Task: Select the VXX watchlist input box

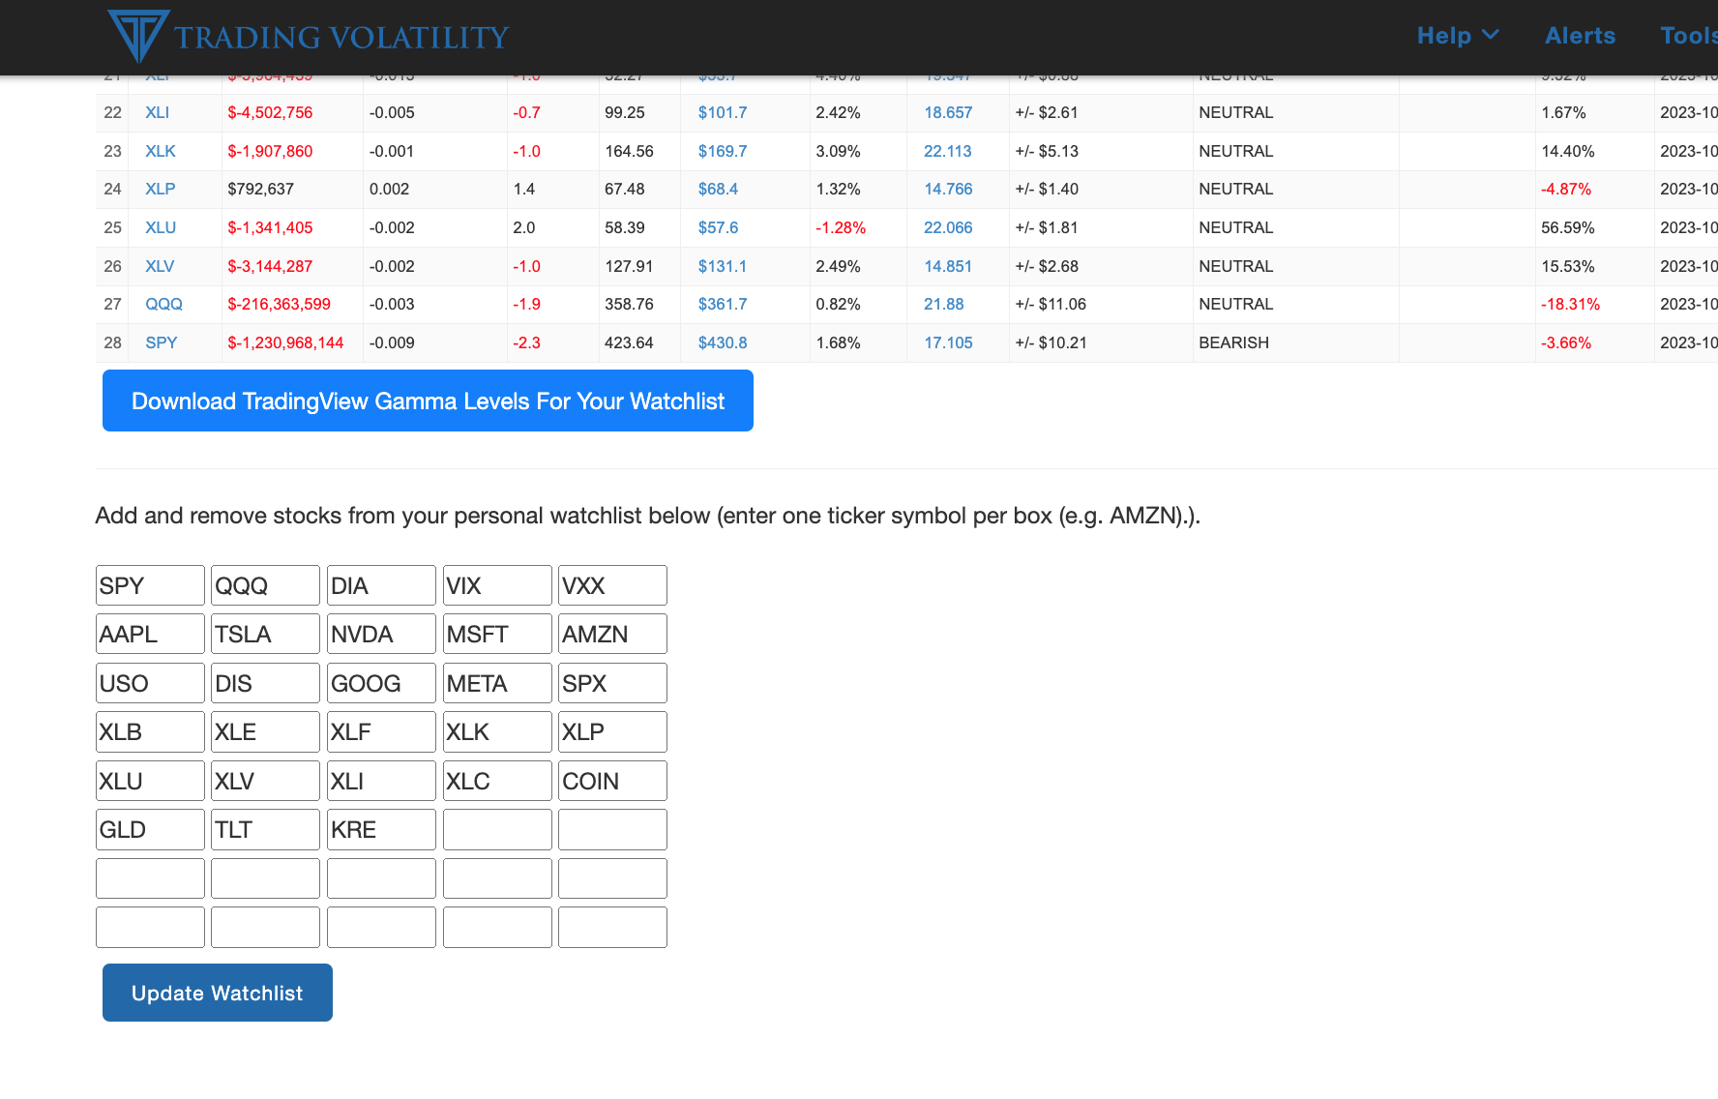Action: (612, 585)
